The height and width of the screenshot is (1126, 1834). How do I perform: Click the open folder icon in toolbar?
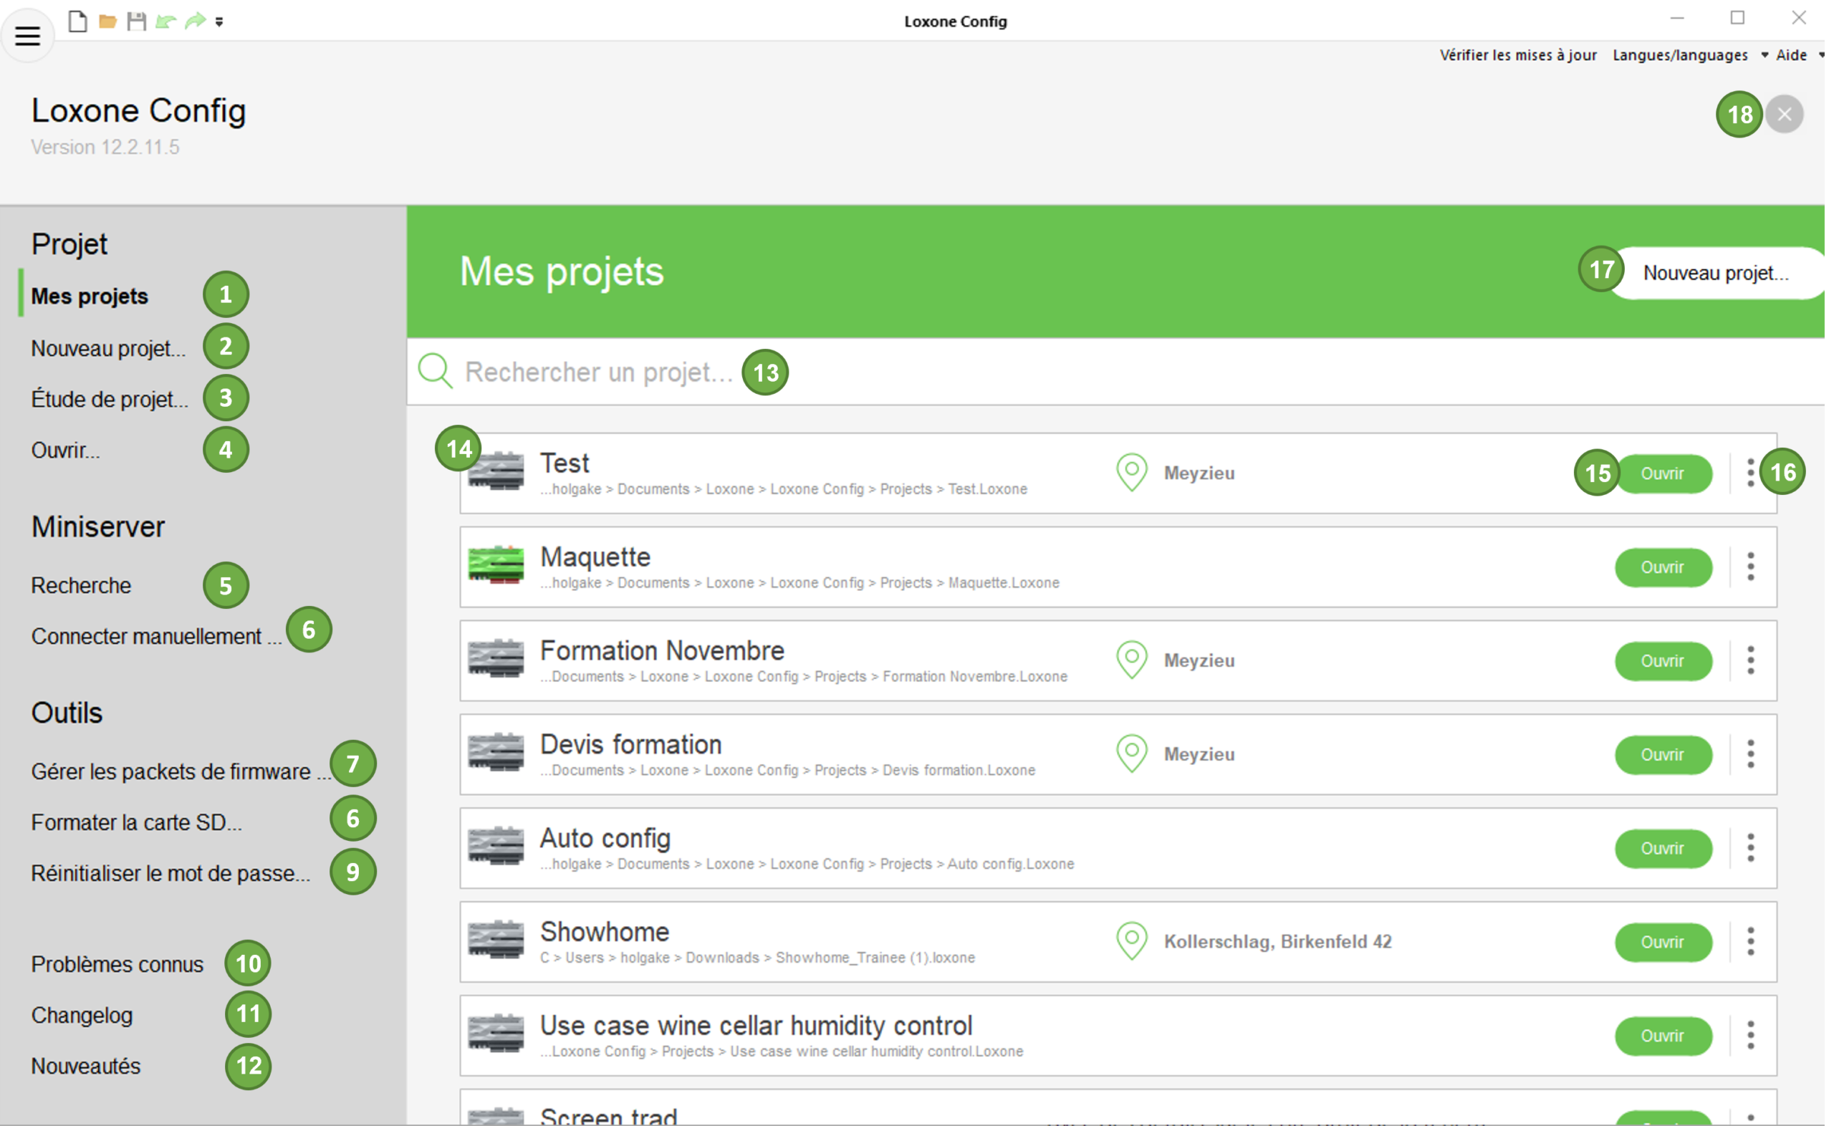click(x=107, y=21)
